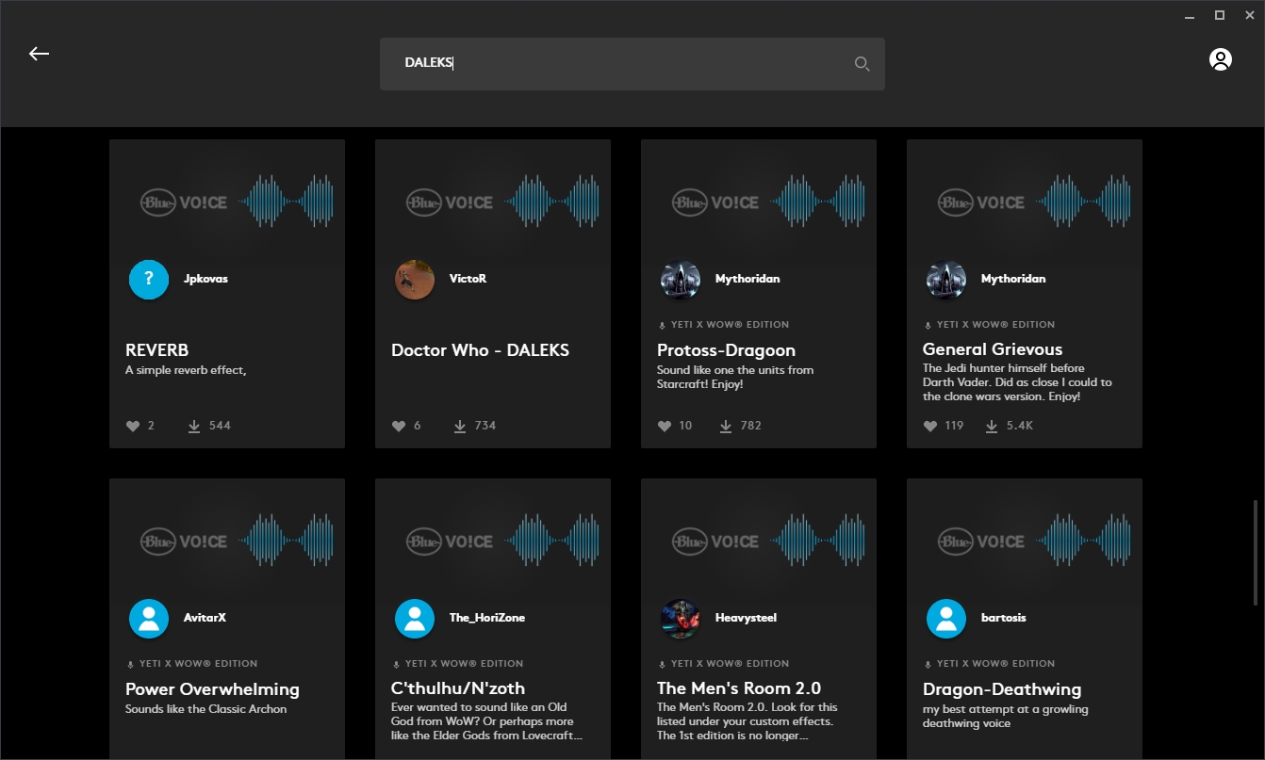The height and width of the screenshot is (760, 1265).
Task: Click the Yeti X WoW Edition tag on Dragon-Deathwing
Action: pos(989,664)
